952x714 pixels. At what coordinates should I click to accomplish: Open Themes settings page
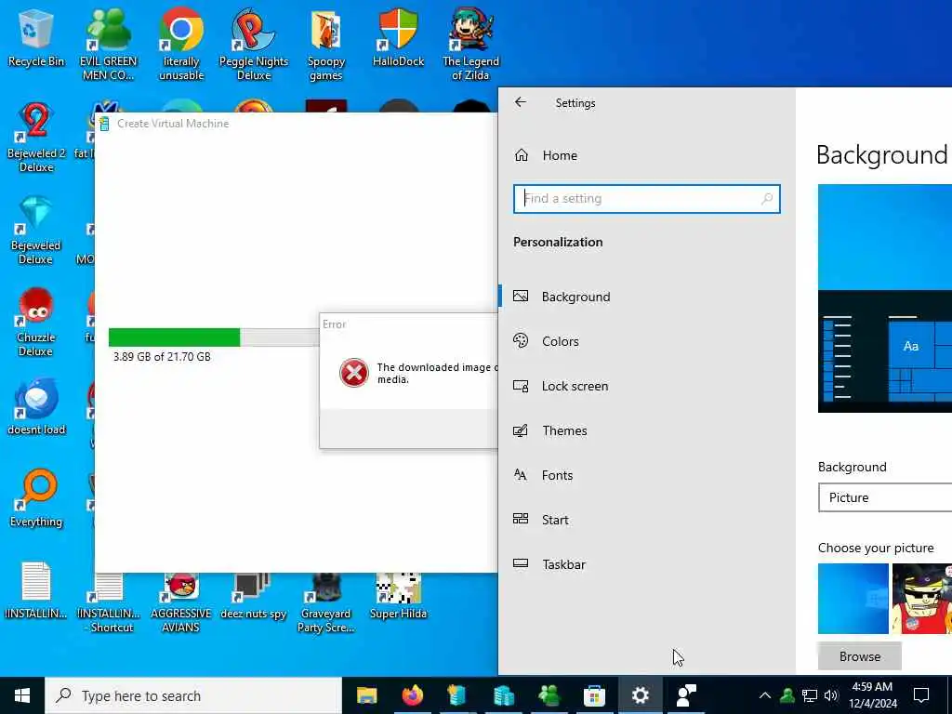[x=647, y=430]
